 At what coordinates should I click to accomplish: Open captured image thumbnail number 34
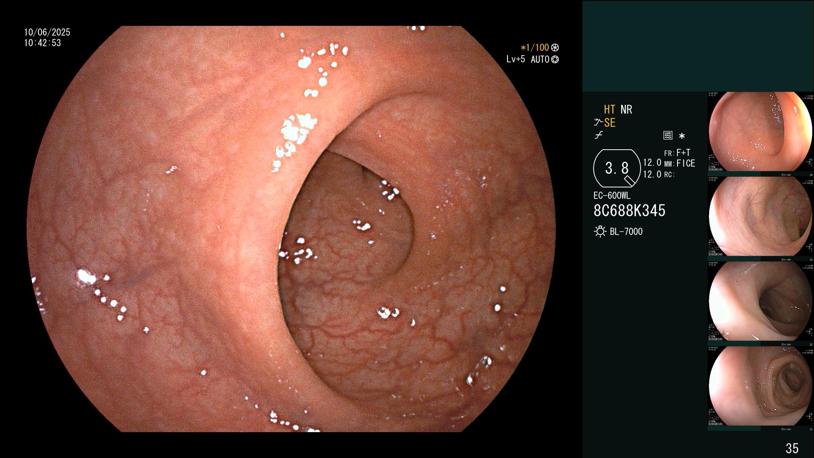pyautogui.click(x=760, y=131)
